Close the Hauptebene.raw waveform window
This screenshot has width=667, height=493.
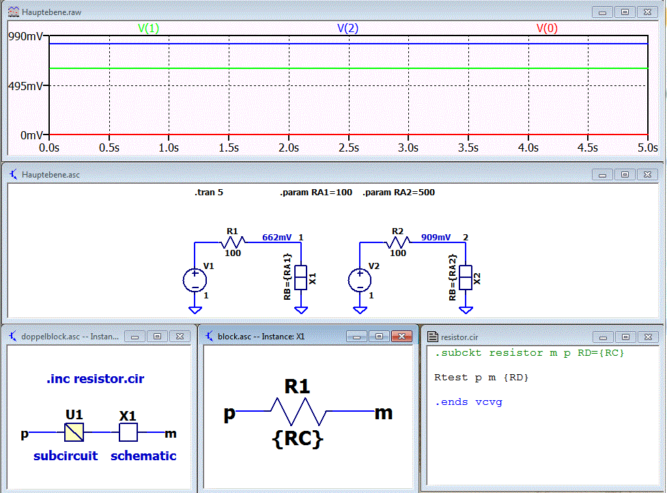point(647,12)
